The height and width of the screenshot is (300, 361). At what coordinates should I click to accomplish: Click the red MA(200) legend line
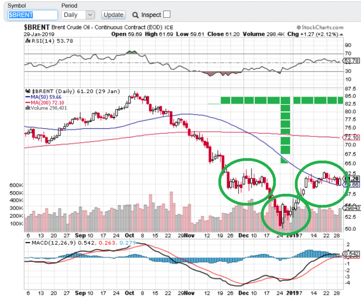click(27, 102)
